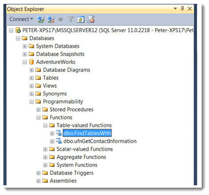
Task: Collapse the Table-valued Functions node
Action: (x=45, y=125)
